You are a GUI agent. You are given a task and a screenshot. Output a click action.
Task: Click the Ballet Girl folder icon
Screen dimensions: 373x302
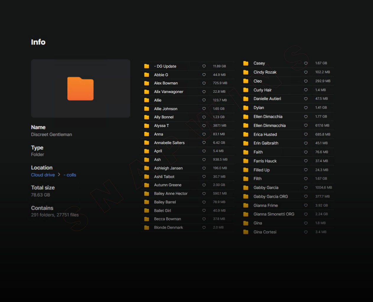tap(146, 211)
